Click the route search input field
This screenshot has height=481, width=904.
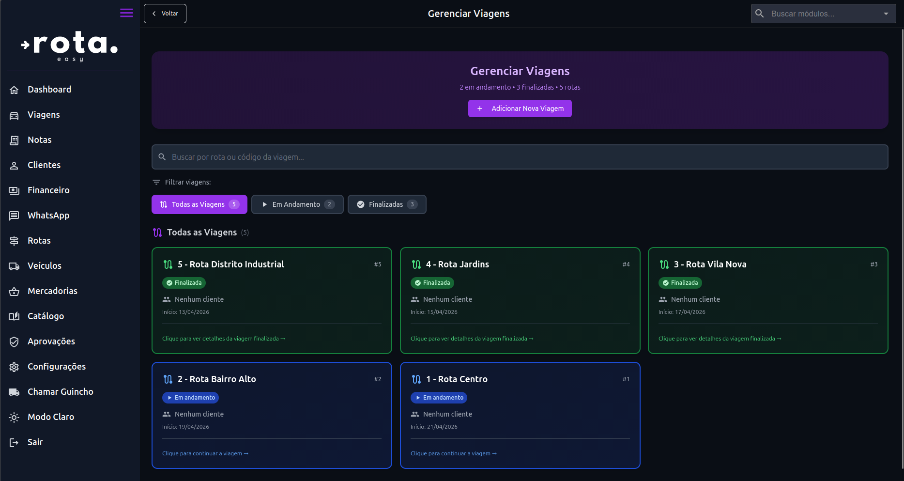click(x=520, y=157)
